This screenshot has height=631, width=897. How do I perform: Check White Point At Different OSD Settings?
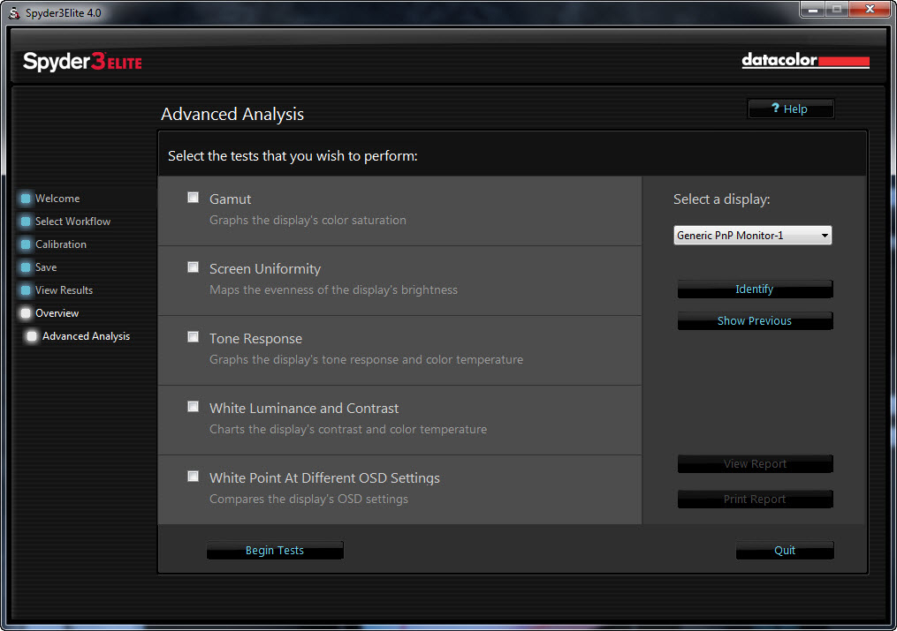pyautogui.click(x=194, y=477)
